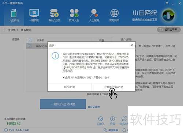
Task: Click the 初始化 checkmark icon
Action: [101, 119]
